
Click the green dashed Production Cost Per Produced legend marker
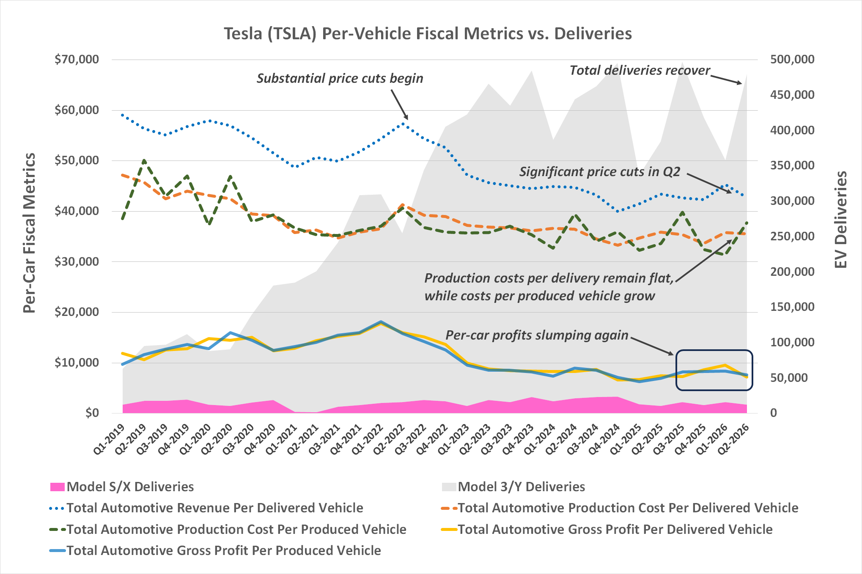coord(57,529)
